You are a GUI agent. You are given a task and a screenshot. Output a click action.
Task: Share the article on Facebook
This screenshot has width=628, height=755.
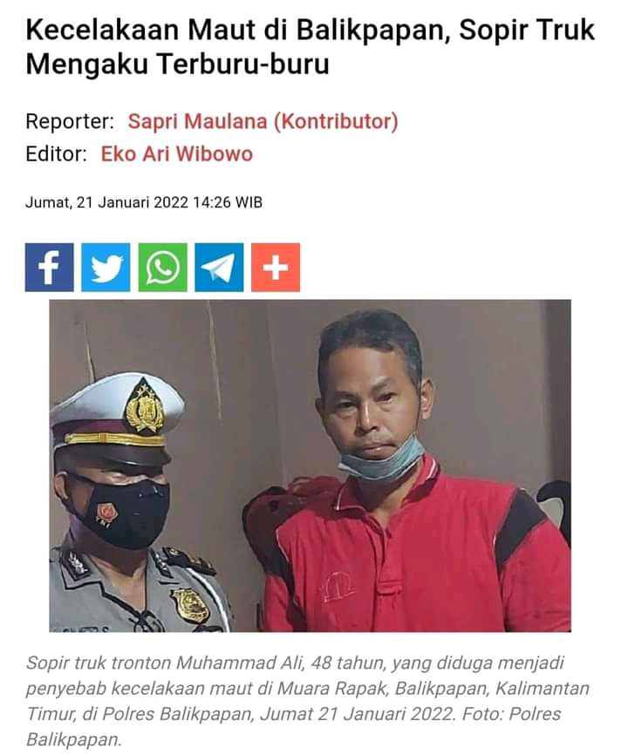pyautogui.click(x=49, y=268)
